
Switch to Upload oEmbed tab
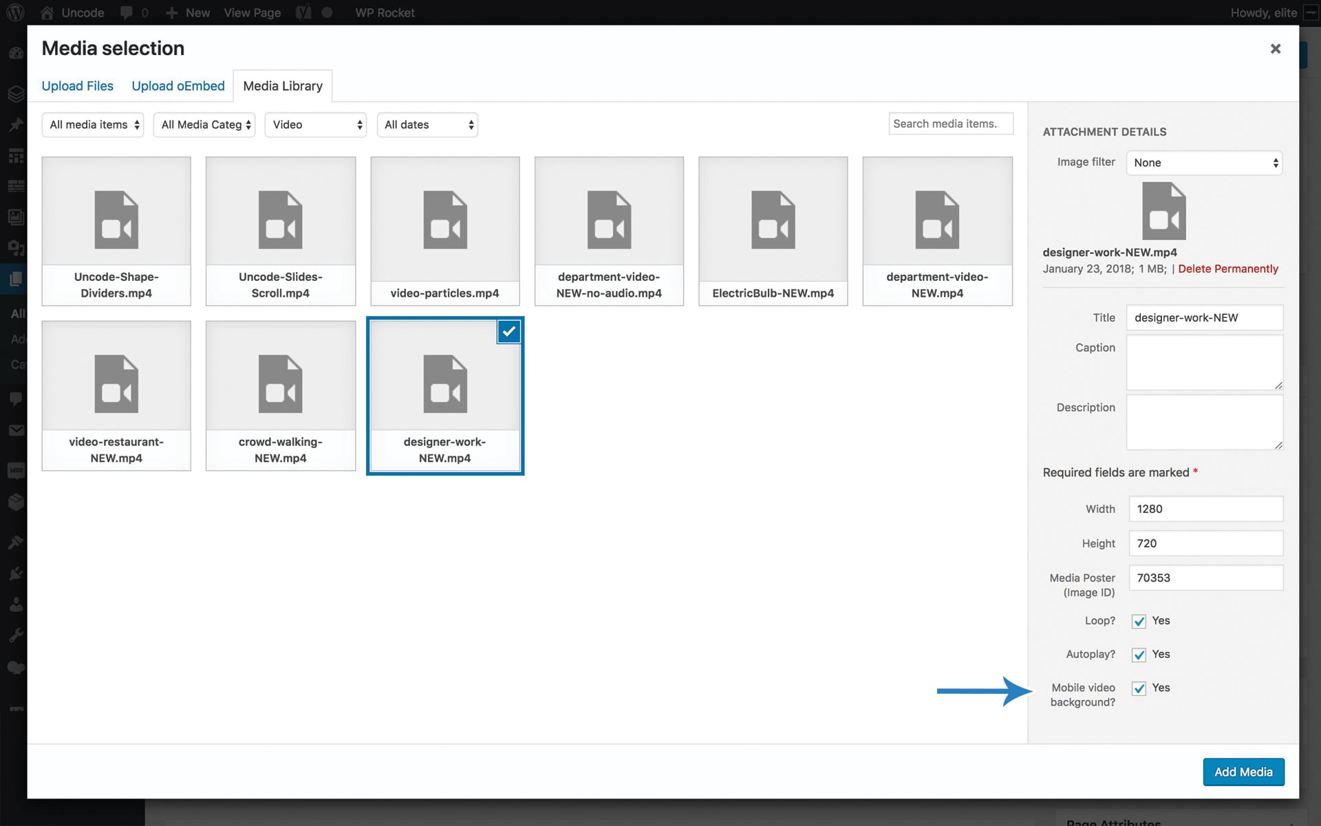coord(178,86)
